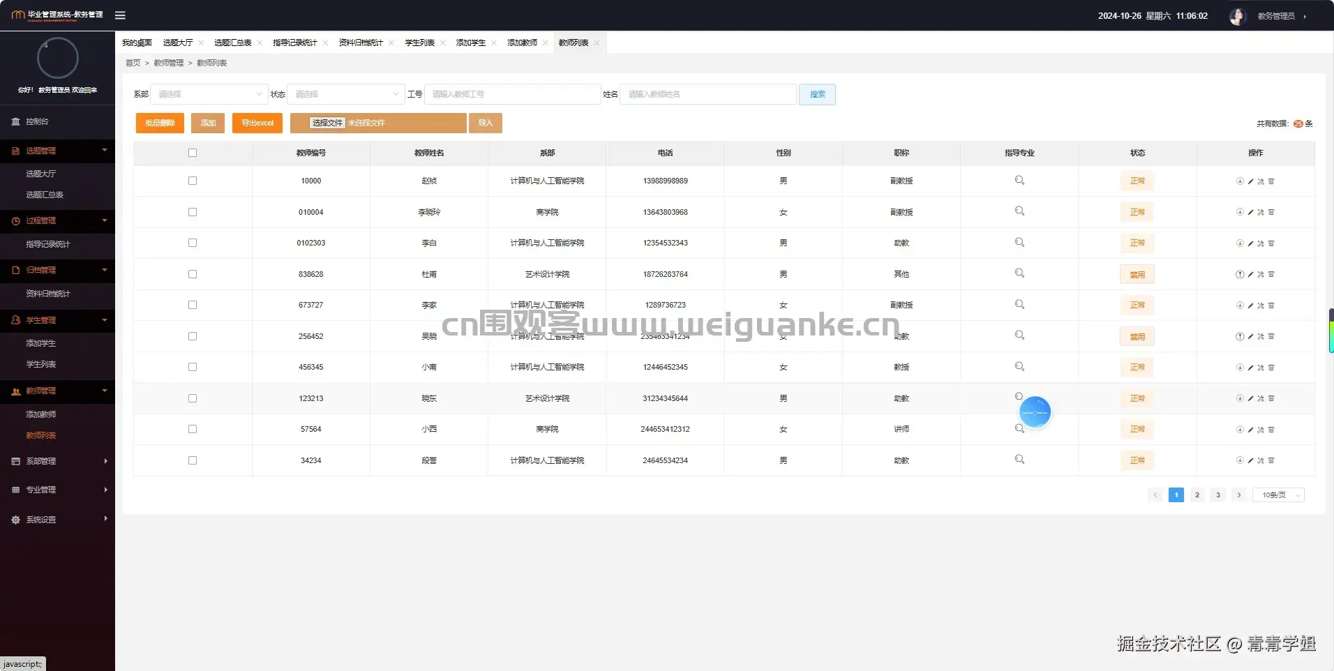Collapse the 选题管理 sidebar section

pyautogui.click(x=57, y=151)
